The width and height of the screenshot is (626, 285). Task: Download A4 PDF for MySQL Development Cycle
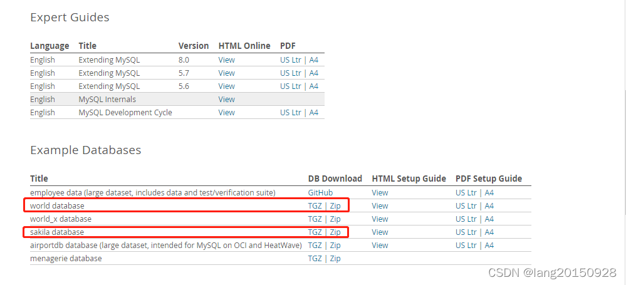(x=314, y=113)
